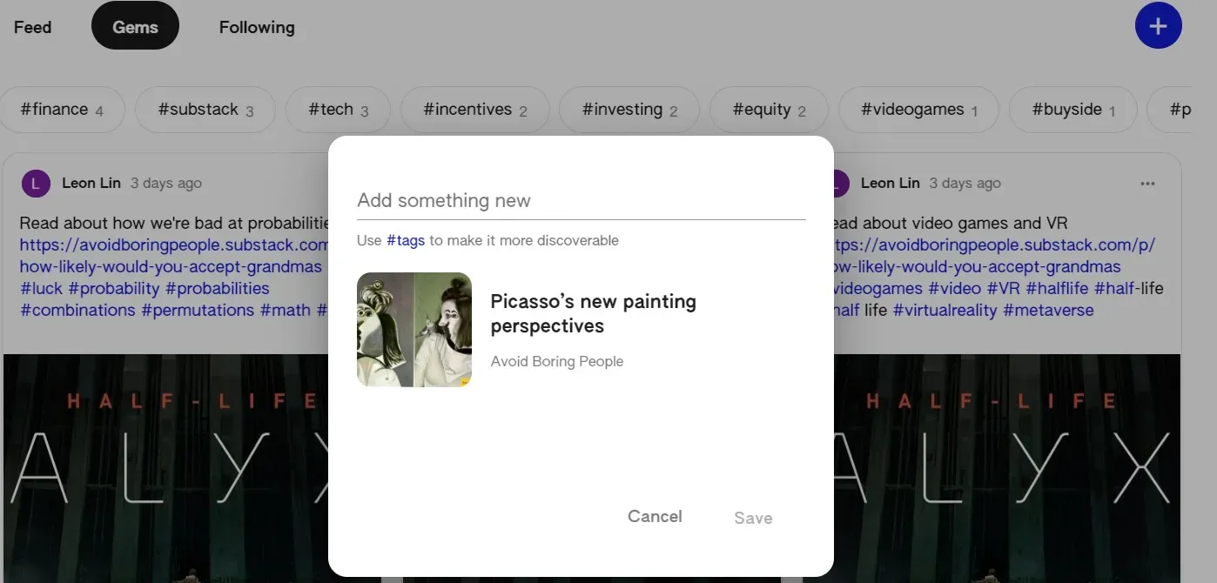This screenshot has width=1217, height=583.
Task: Click the Picasso painting thumbnail
Action: (414, 330)
